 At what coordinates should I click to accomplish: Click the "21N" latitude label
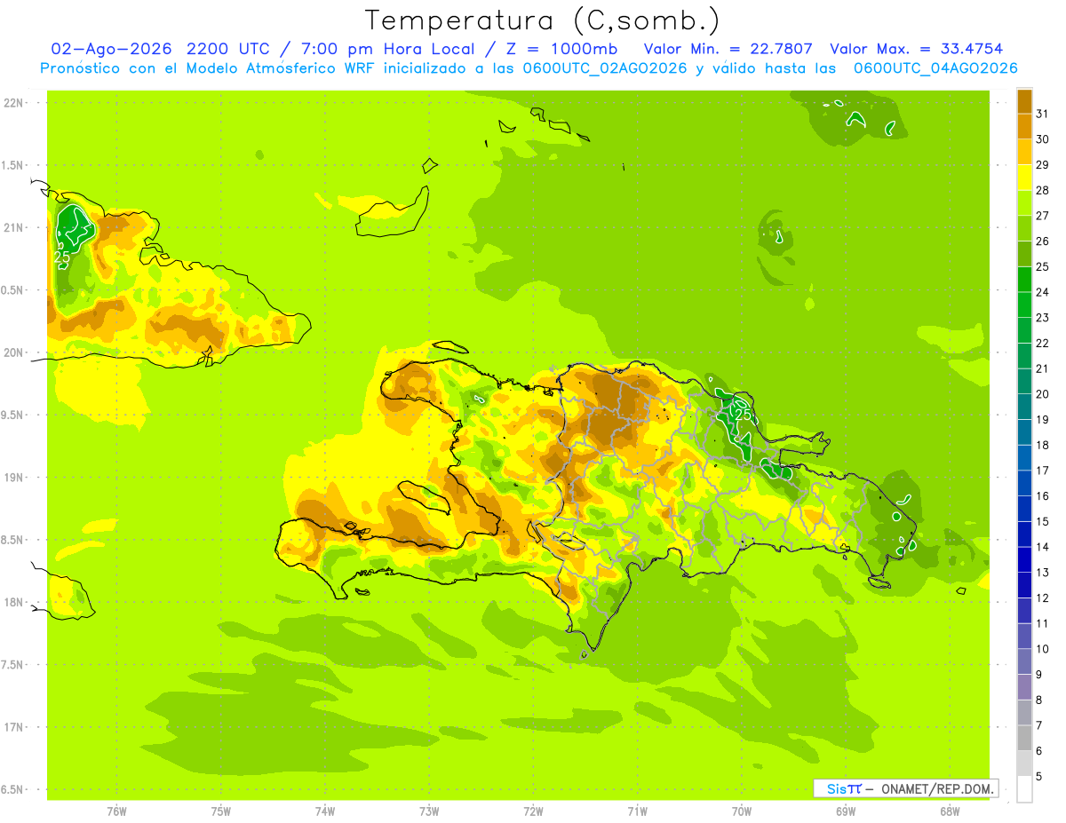click(x=13, y=227)
